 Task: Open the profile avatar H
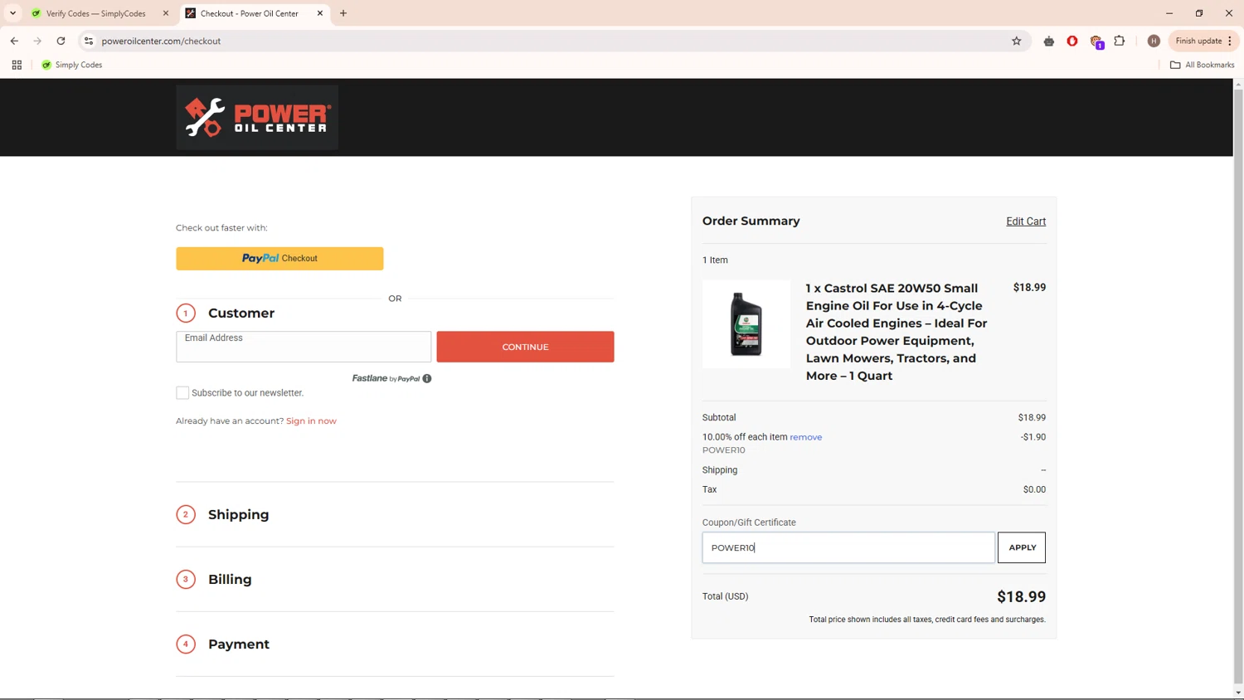coord(1154,41)
